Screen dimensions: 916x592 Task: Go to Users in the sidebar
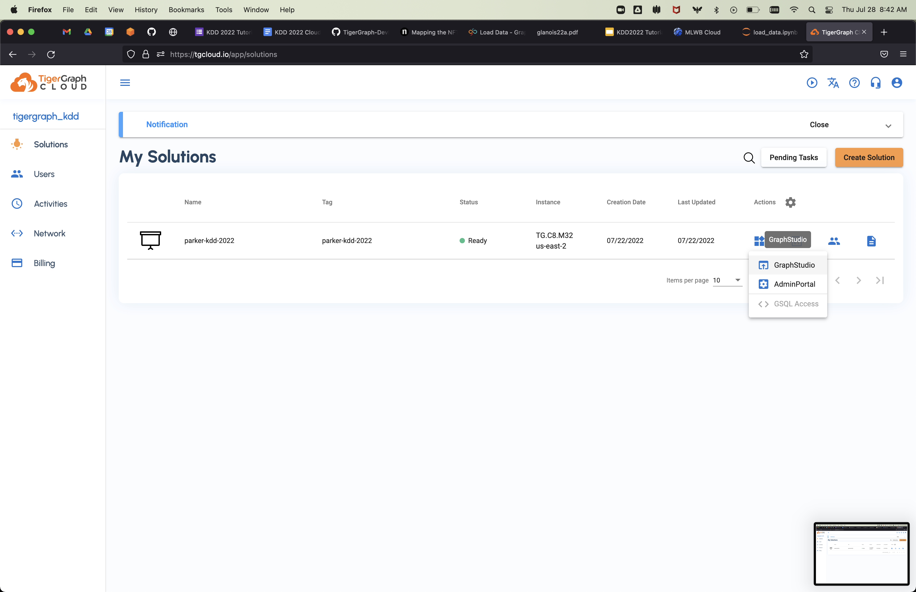tap(44, 174)
